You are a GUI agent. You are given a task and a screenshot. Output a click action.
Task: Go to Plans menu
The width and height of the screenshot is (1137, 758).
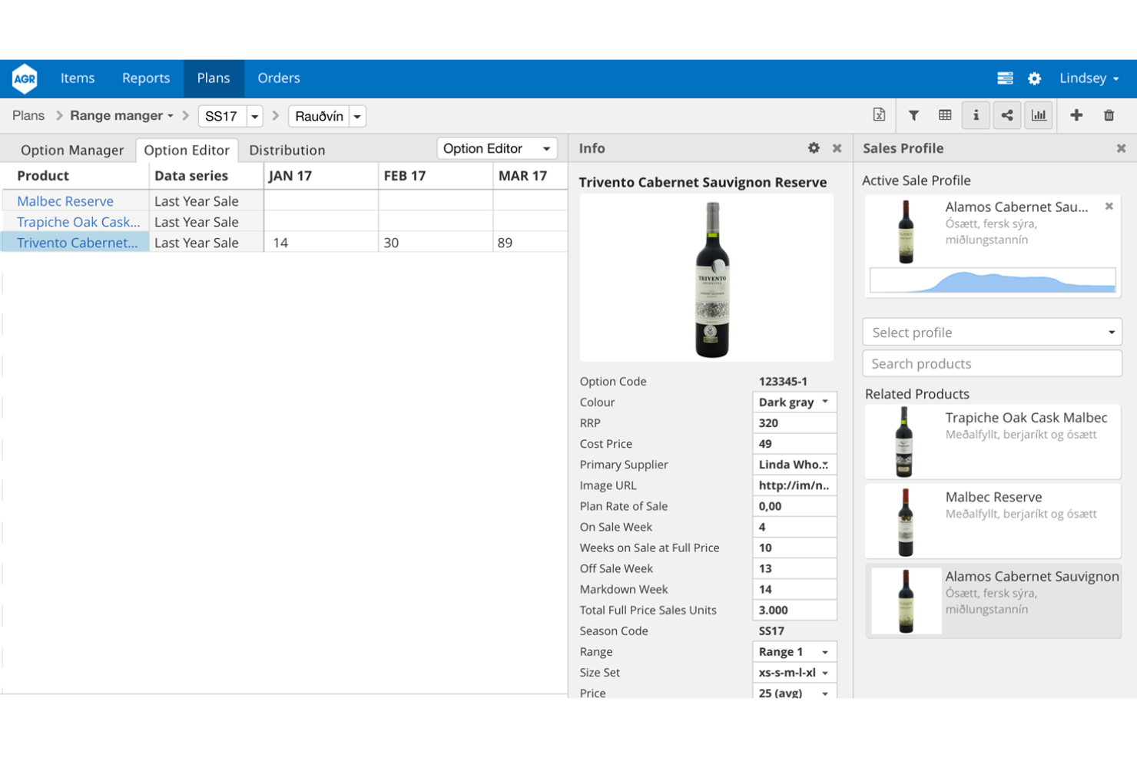coord(214,78)
